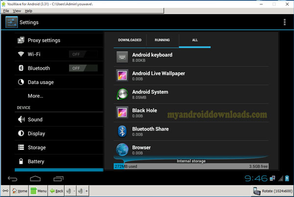Click the Display brightness icon
This screenshot has width=294, height=197.
pyautogui.click(x=21, y=133)
